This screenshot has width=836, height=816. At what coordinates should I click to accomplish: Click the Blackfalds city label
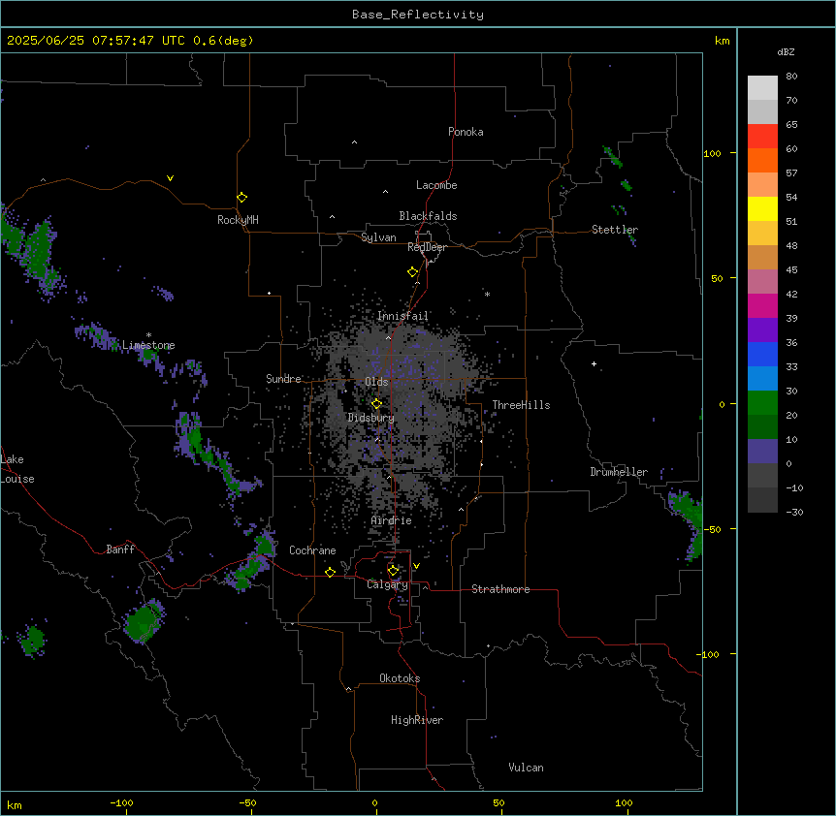click(428, 216)
